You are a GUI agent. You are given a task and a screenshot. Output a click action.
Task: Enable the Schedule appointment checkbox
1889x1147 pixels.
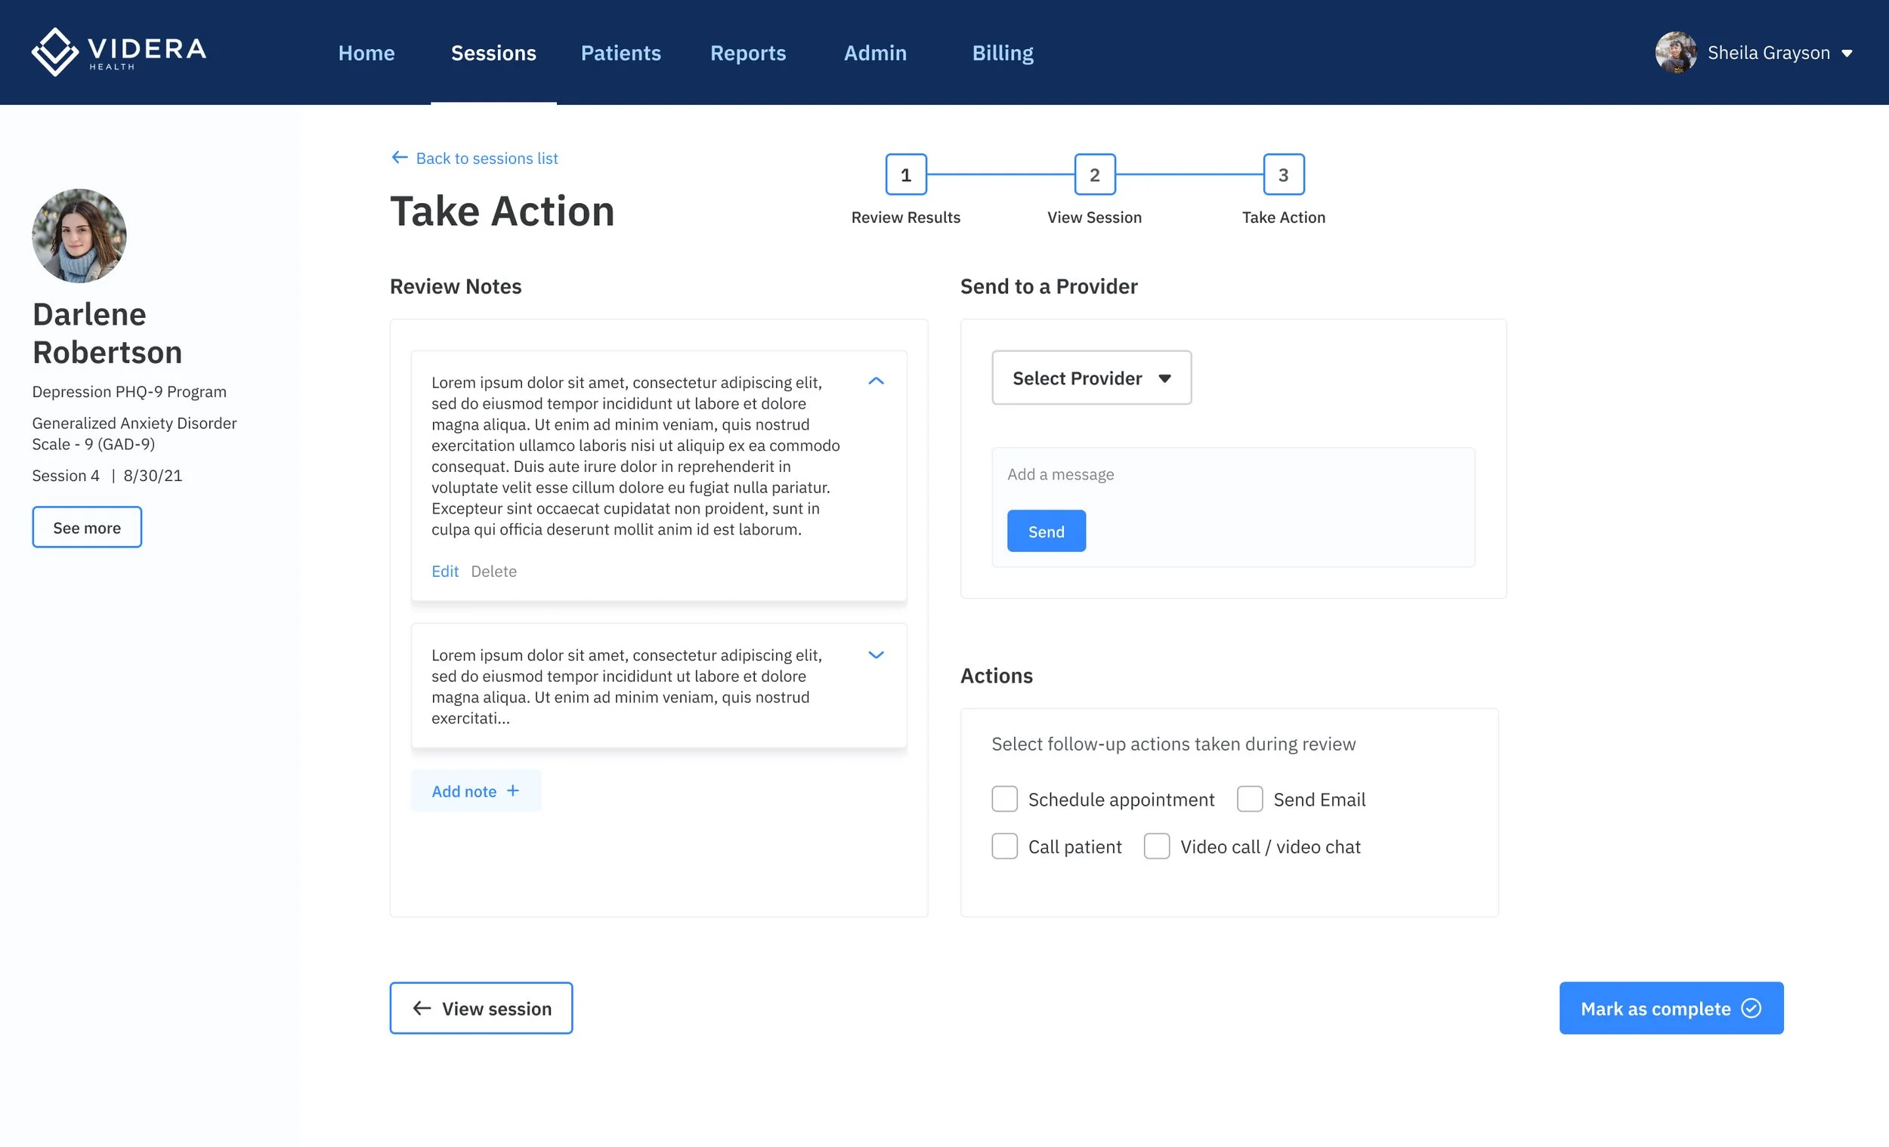[1004, 799]
